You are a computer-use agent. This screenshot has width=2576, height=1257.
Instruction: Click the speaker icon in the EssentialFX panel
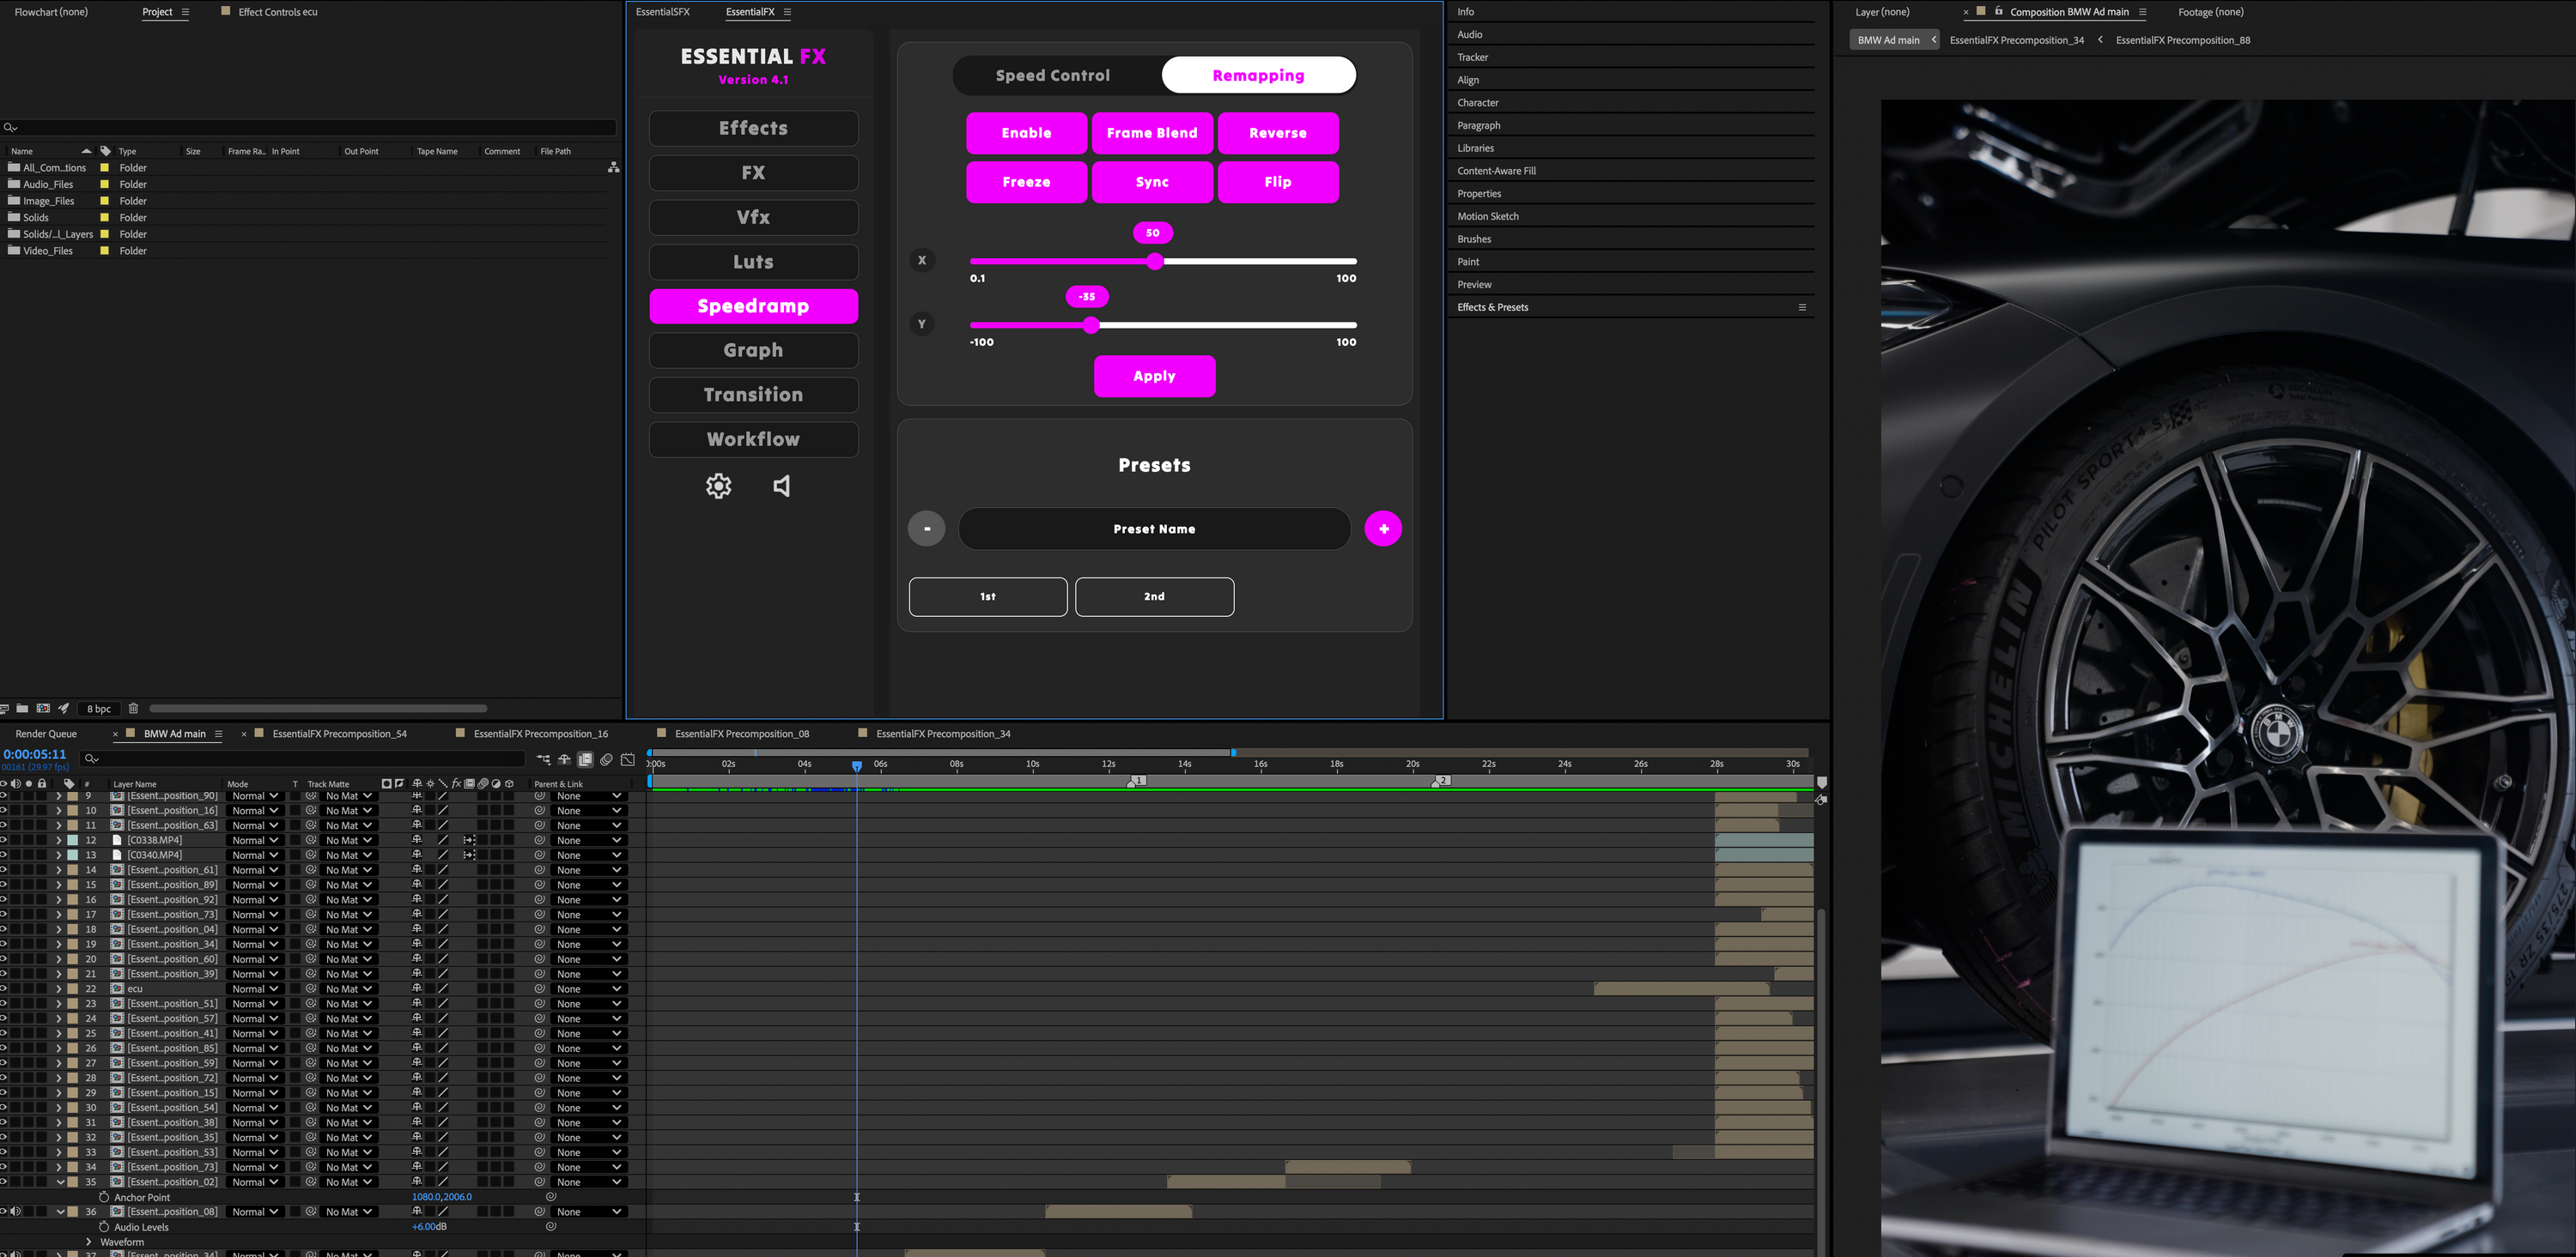click(781, 486)
